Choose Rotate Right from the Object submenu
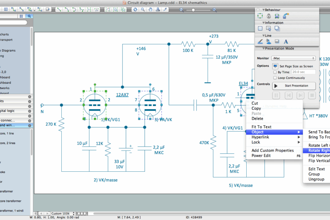This screenshot has width=330, height=220. coord(319,150)
